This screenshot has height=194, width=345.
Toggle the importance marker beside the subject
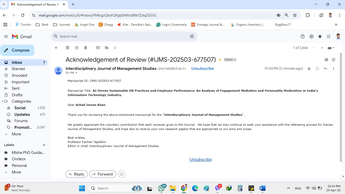(220, 60)
